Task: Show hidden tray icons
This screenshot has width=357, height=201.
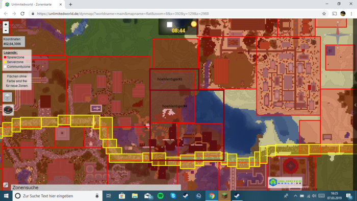Action: [x=295, y=196]
